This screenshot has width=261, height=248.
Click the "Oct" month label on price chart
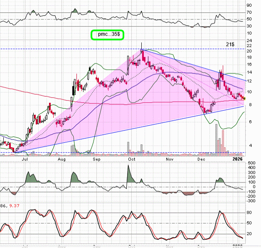tap(132, 159)
